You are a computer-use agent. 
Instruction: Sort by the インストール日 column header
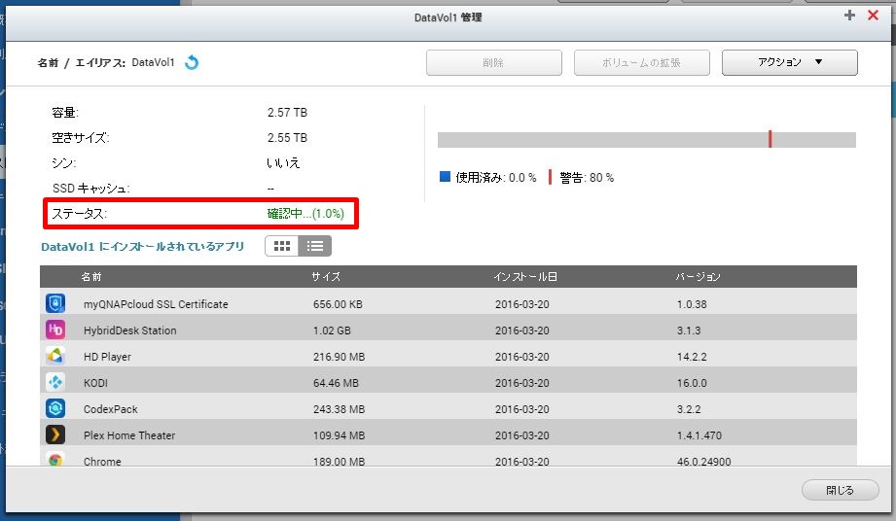tap(525, 277)
